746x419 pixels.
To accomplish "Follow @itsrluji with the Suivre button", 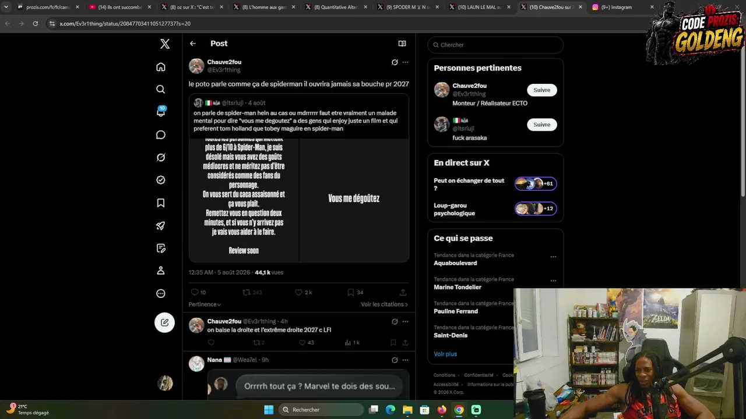I will click(x=542, y=125).
